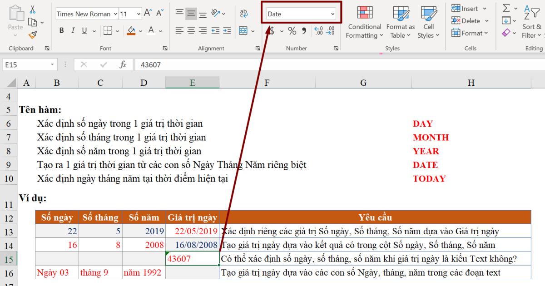This screenshot has height=286, width=545.
Task: Click inside the Name Box showing E15
Action: pyautogui.click(x=25, y=64)
